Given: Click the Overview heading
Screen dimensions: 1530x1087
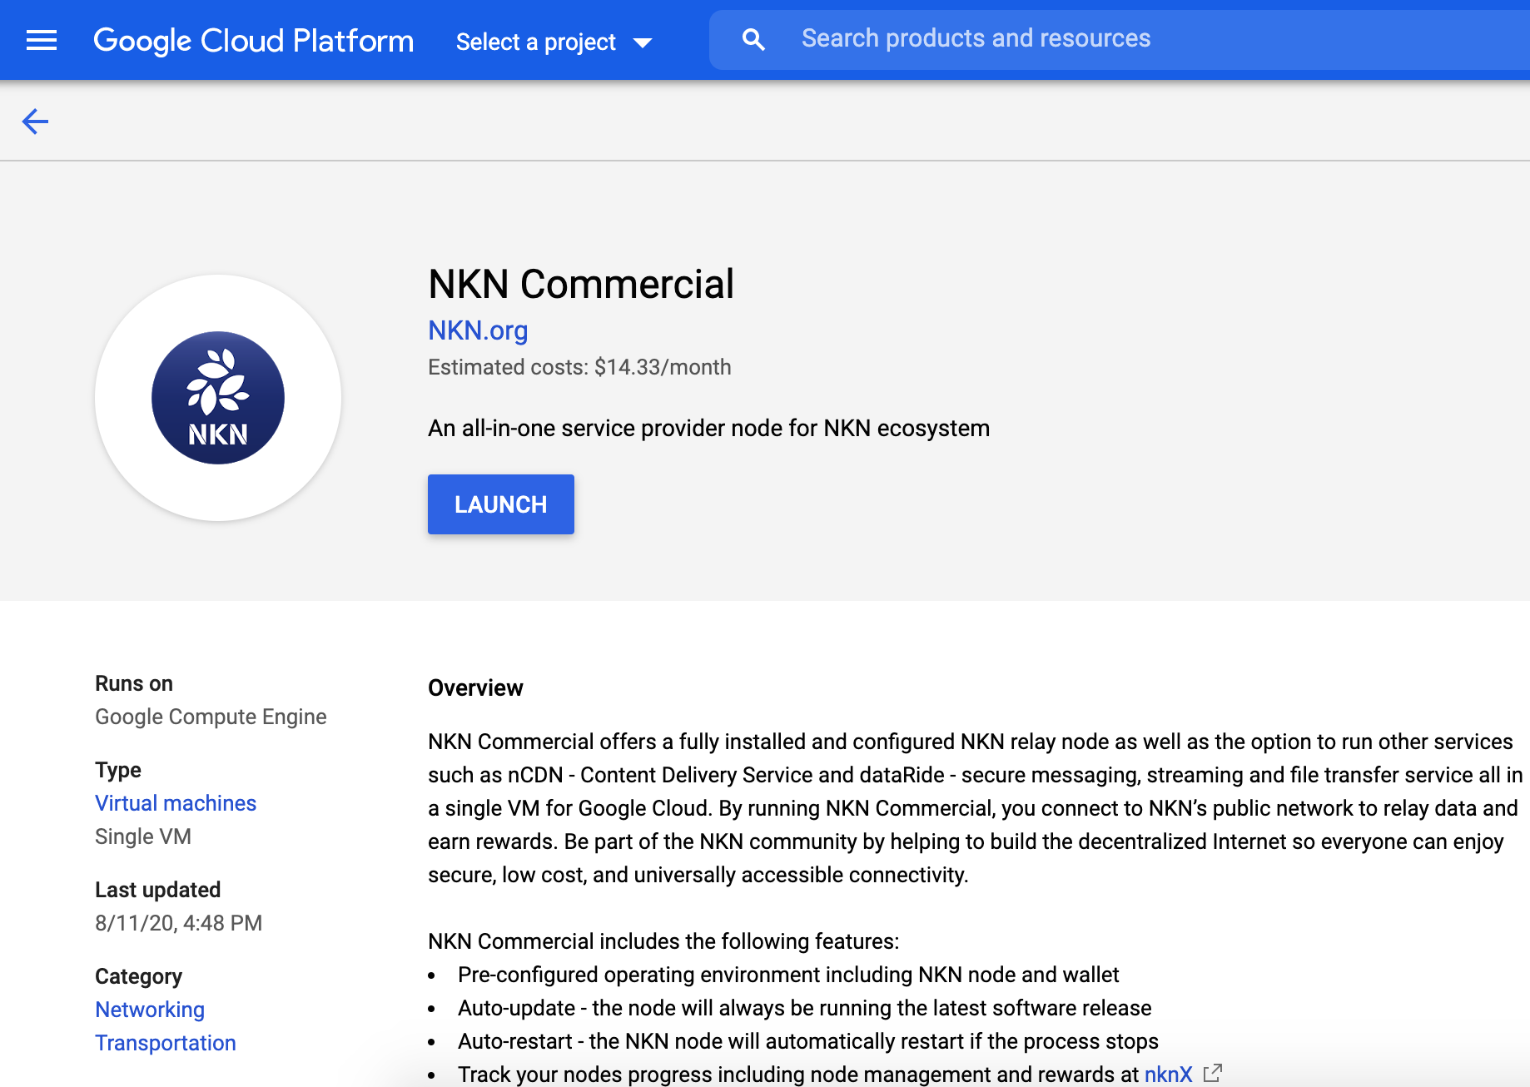Looking at the screenshot, I should tap(475, 687).
